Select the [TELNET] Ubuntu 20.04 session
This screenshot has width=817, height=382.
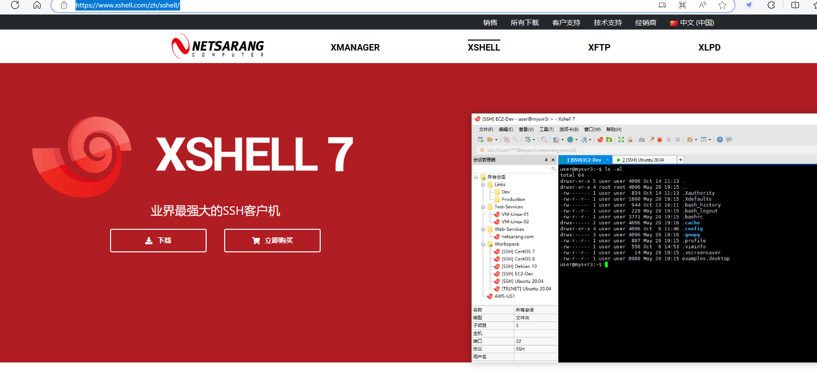(526, 289)
